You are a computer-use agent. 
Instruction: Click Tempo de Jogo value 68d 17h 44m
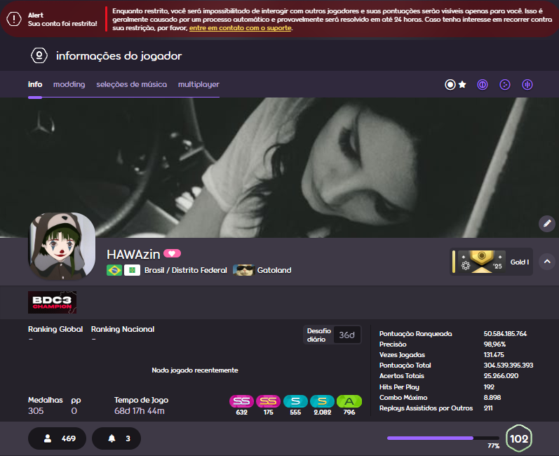(x=140, y=410)
